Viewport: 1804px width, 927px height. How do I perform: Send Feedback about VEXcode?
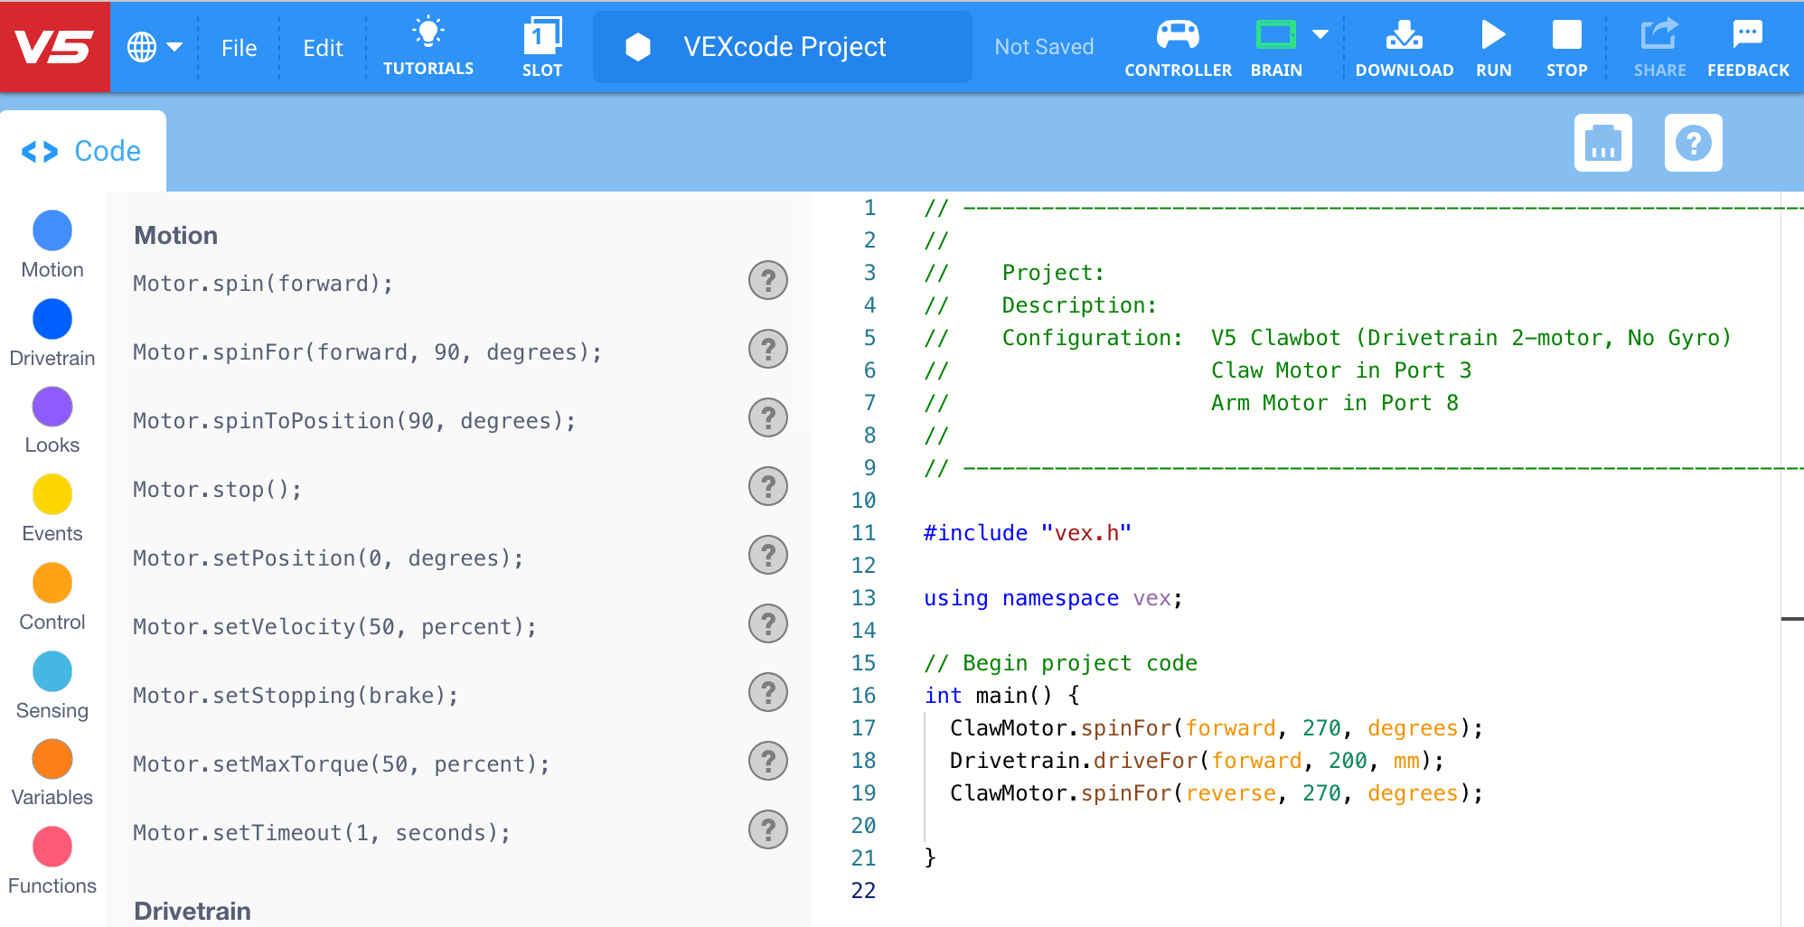(1747, 46)
